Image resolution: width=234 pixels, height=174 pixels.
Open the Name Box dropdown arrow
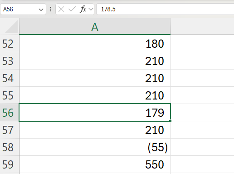coord(41,10)
